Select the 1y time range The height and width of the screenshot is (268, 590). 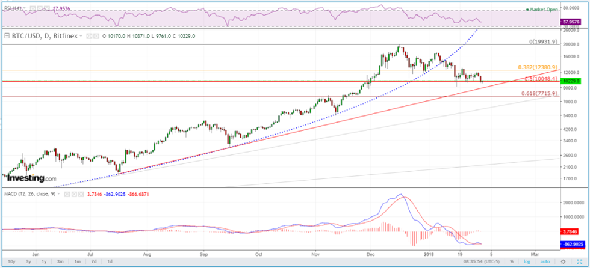pyautogui.click(x=45, y=262)
